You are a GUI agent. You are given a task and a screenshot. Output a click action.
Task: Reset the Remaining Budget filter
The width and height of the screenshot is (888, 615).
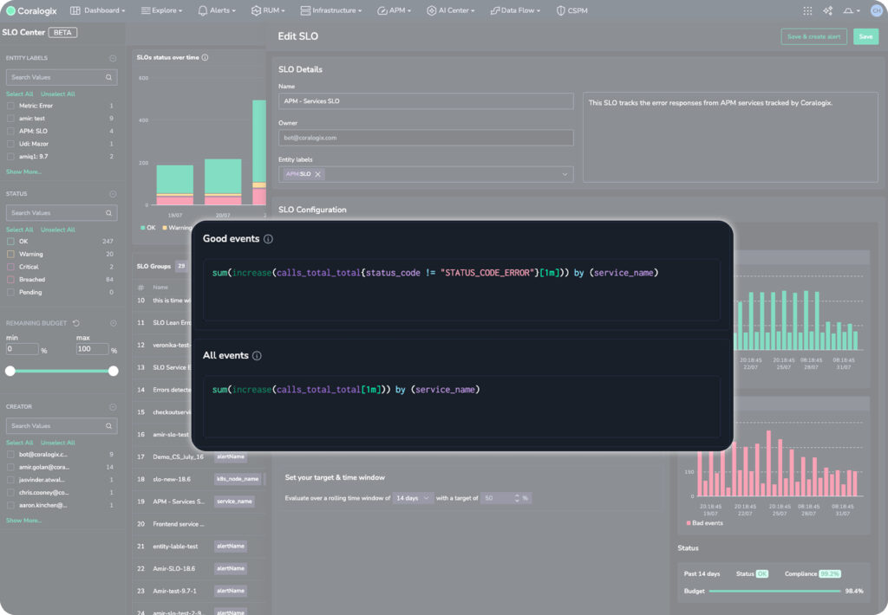click(x=76, y=323)
